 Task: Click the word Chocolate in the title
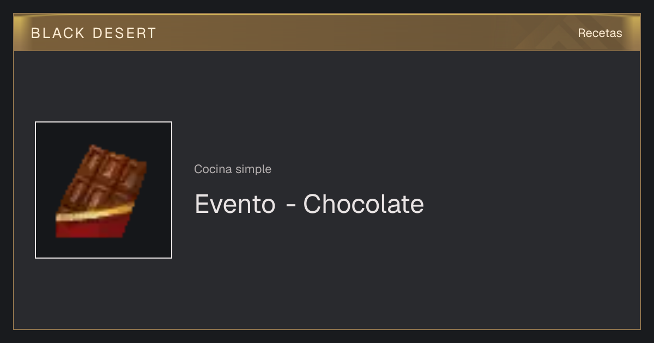[364, 204]
